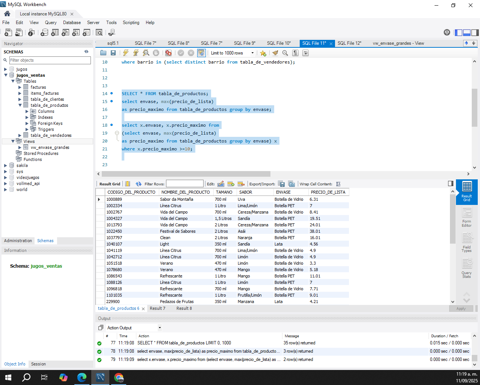This screenshot has height=385, width=480.
Task: Execute statement under cursor icon
Action: pyautogui.click(x=136, y=53)
